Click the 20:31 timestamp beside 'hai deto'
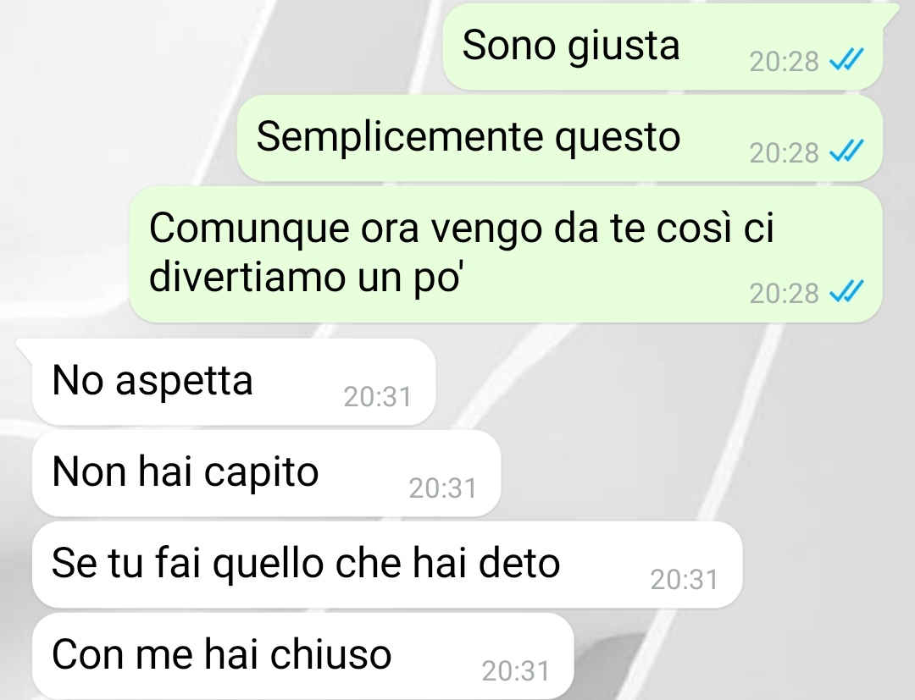This screenshot has height=700, width=915. [684, 580]
